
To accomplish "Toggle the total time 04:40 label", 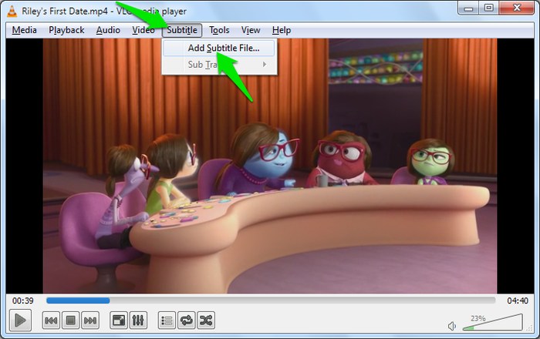I will pos(518,300).
